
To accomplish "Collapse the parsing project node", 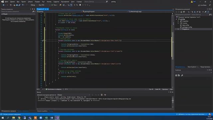I will click(176, 19).
